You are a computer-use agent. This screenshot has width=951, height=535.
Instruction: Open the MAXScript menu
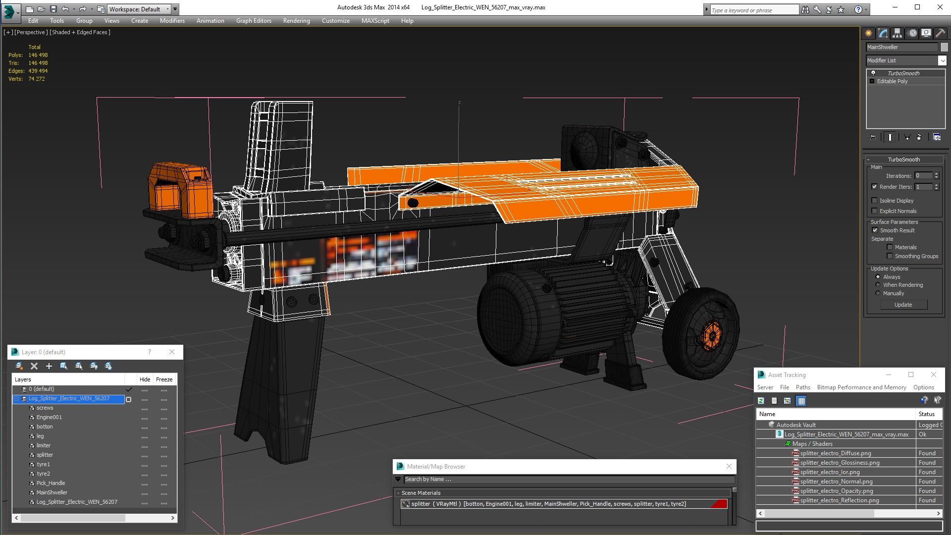(x=375, y=21)
